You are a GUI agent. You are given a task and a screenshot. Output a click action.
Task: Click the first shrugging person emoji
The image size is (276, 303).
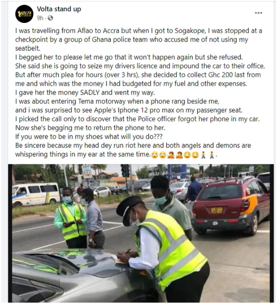[171, 155]
